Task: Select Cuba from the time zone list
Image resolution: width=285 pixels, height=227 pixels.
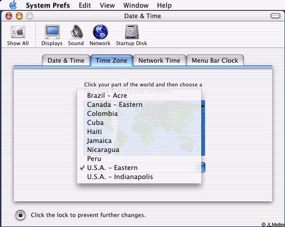Action: pos(139,123)
